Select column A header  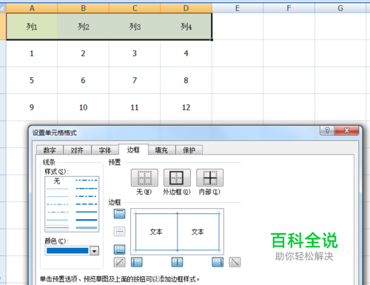tap(32, 8)
